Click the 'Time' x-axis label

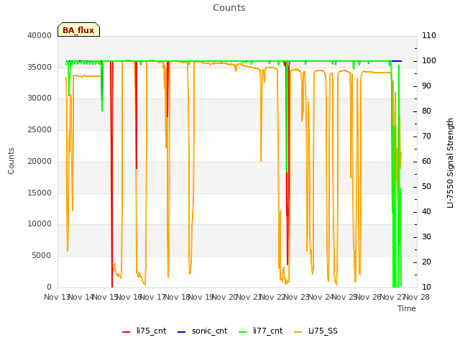pyautogui.click(x=407, y=308)
